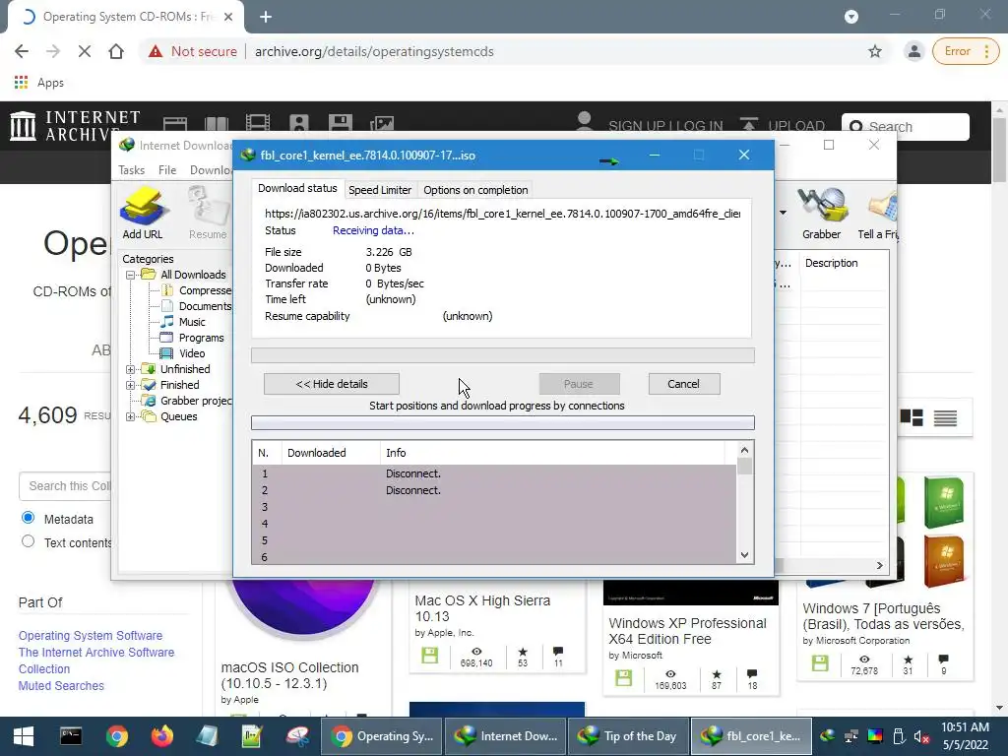
Task: Open the Muted Searches link
Action: (61, 685)
